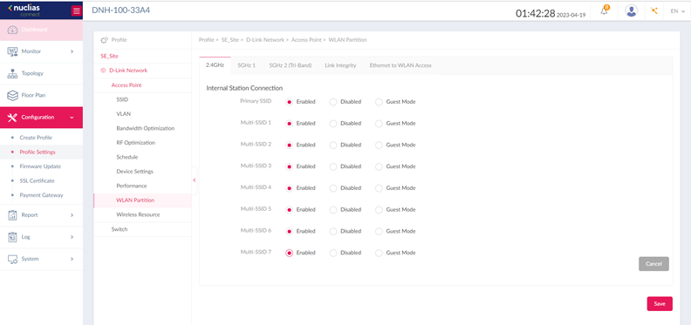Open Performance in profile tree
The height and width of the screenshot is (325, 691).
pos(132,186)
